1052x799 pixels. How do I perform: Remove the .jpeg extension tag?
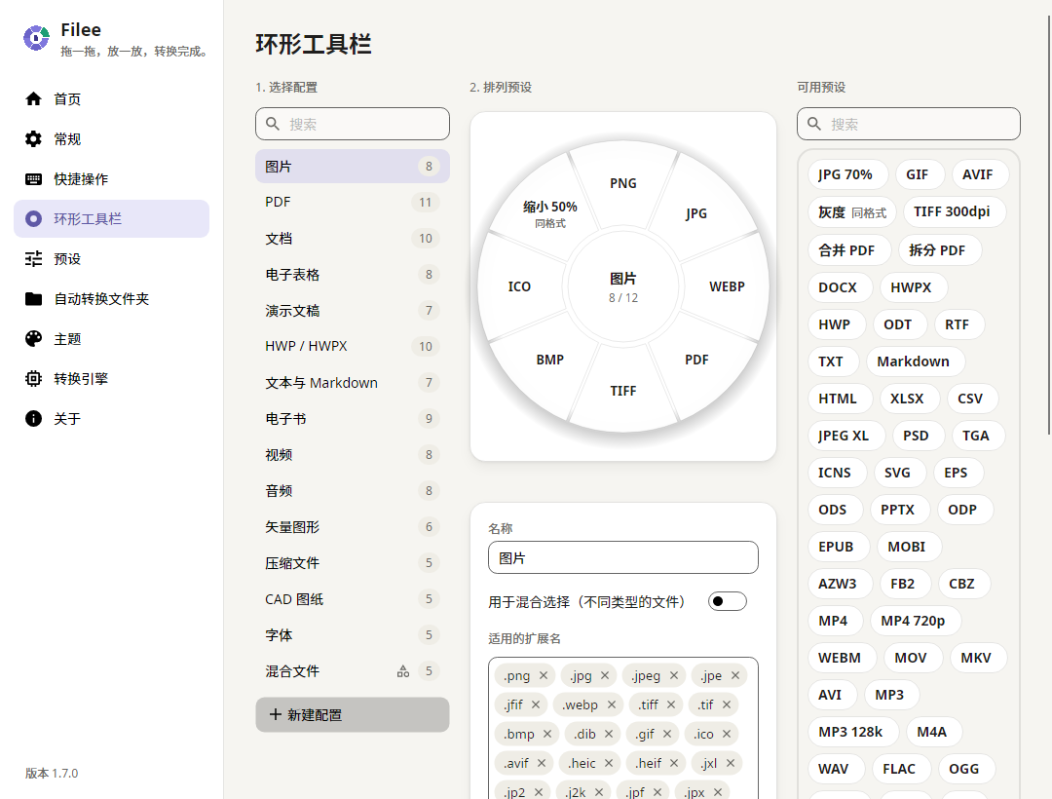674,675
